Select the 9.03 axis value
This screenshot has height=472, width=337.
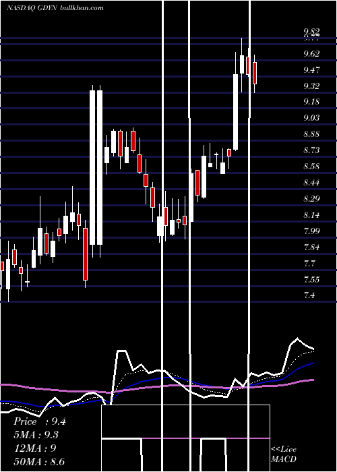coord(311,118)
